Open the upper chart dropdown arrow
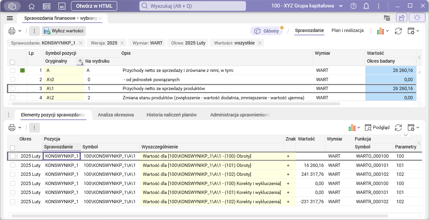The image size is (429, 220). [x=387, y=31]
